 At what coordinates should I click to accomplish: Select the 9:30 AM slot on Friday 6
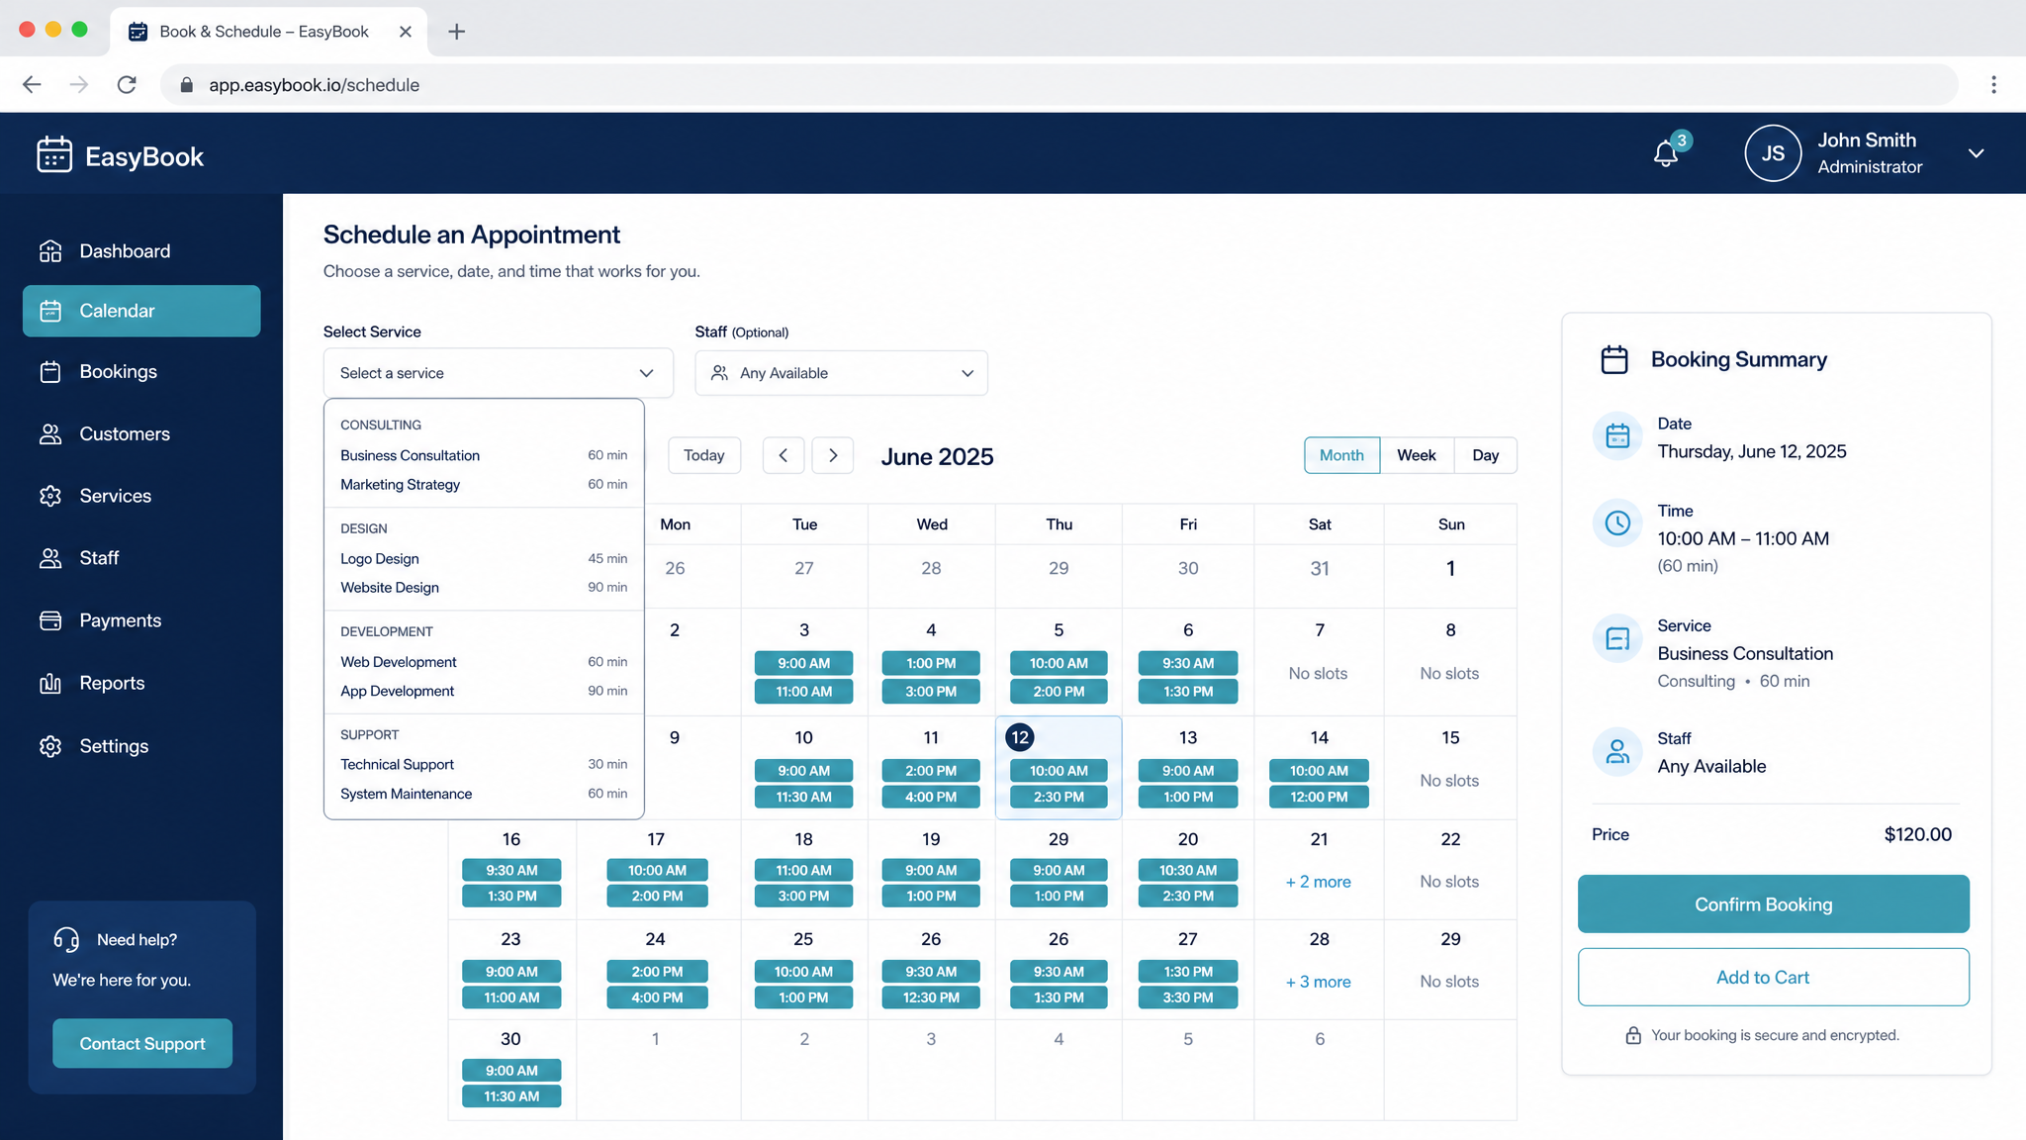tap(1188, 663)
